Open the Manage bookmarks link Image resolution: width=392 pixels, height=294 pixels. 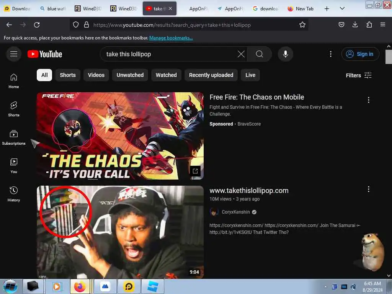pos(171,38)
